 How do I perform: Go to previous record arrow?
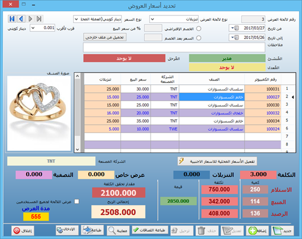[21, 19]
